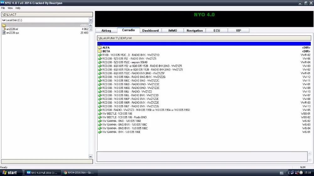Image resolution: width=314 pixels, height=176 pixels.
Task: Open the File menu
Action: (x=3, y=8)
